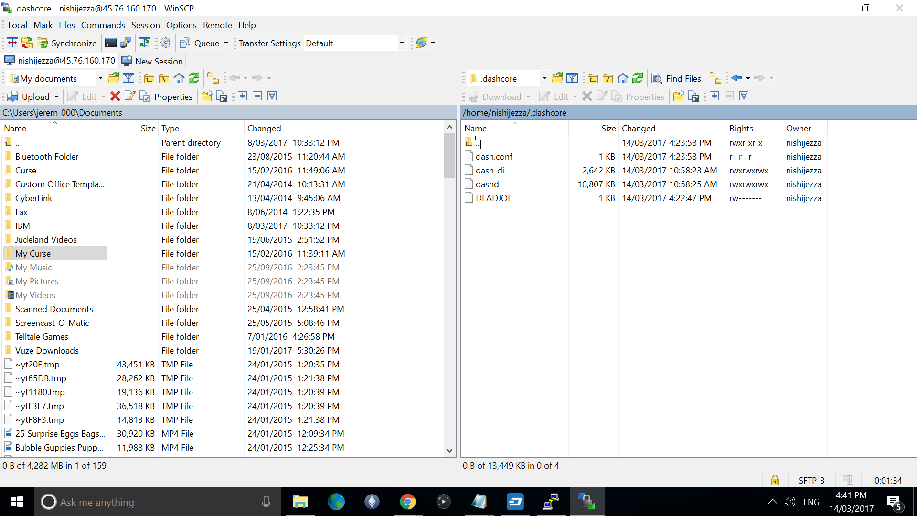Open the Files menu
Viewport: 917px width, 516px height.
(67, 25)
